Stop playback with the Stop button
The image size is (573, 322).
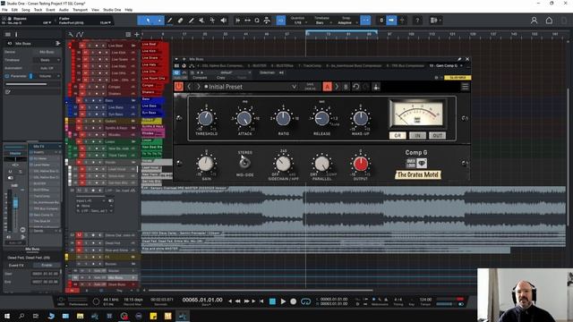(272, 301)
